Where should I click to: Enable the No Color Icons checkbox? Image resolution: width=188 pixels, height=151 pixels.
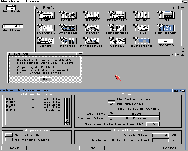click(111, 99)
